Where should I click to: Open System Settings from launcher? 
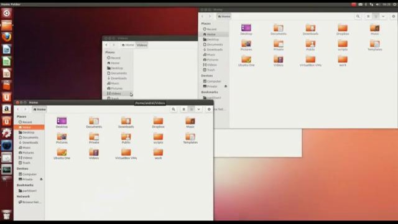pyautogui.click(x=7, y=133)
